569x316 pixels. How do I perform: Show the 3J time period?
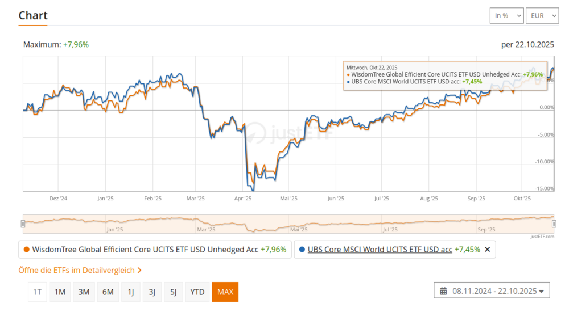coord(152,292)
